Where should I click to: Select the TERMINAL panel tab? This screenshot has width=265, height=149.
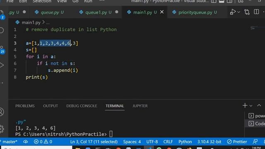[x=115, y=106]
